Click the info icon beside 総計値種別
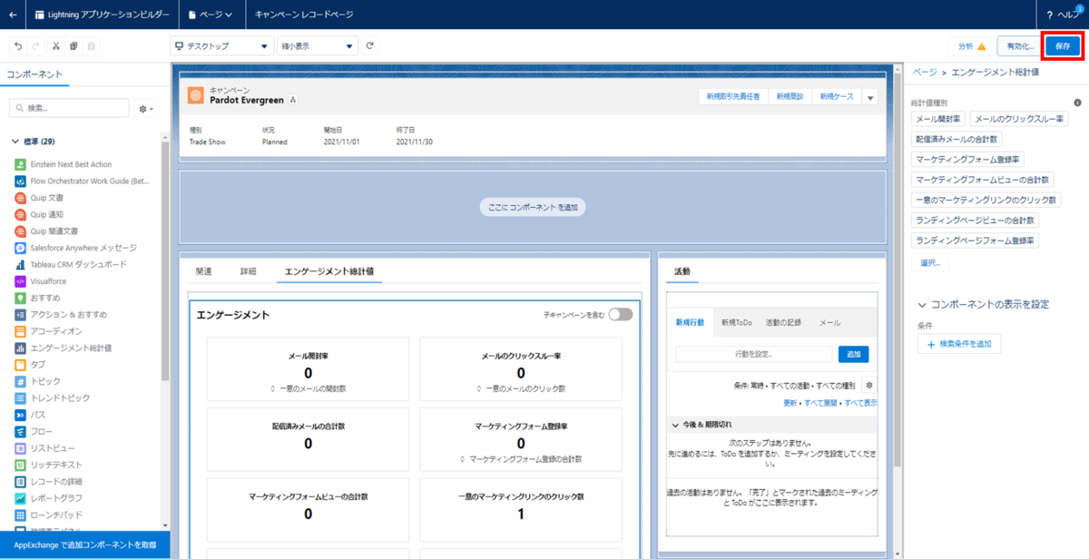The image size is (1089, 559). pos(1077,103)
